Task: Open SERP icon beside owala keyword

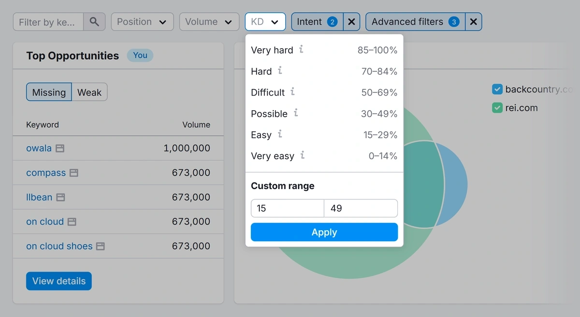Action: tap(60, 149)
